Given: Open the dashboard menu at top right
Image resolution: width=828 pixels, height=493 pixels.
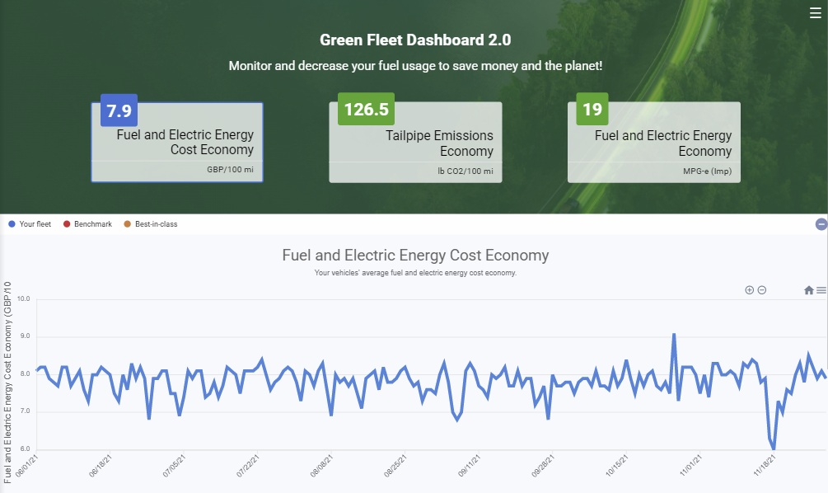Looking at the screenshot, I should [815, 12].
